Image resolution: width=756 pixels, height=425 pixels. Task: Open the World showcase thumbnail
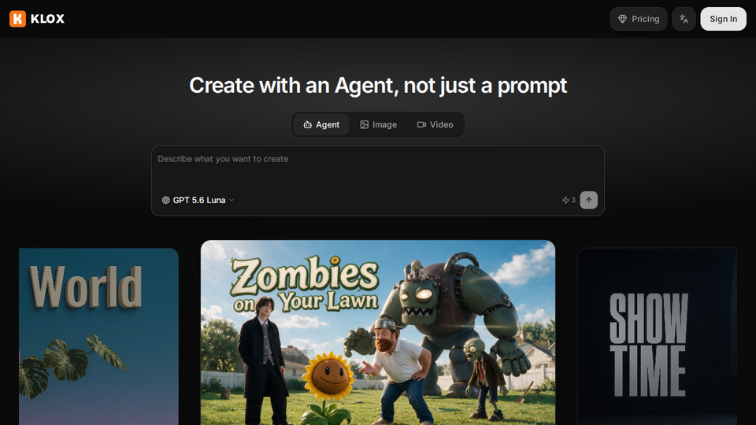98,336
